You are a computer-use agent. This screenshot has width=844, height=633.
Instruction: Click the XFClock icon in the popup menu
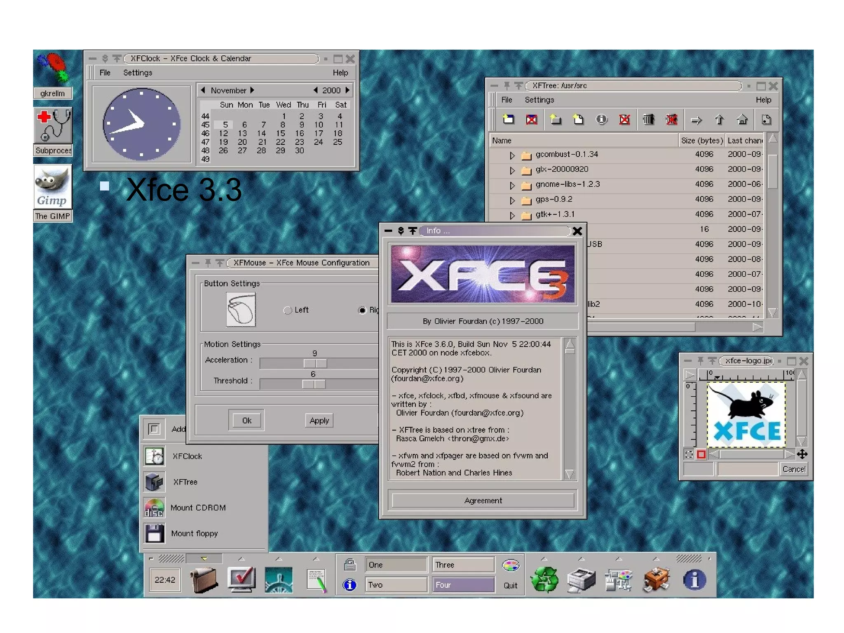(155, 456)
